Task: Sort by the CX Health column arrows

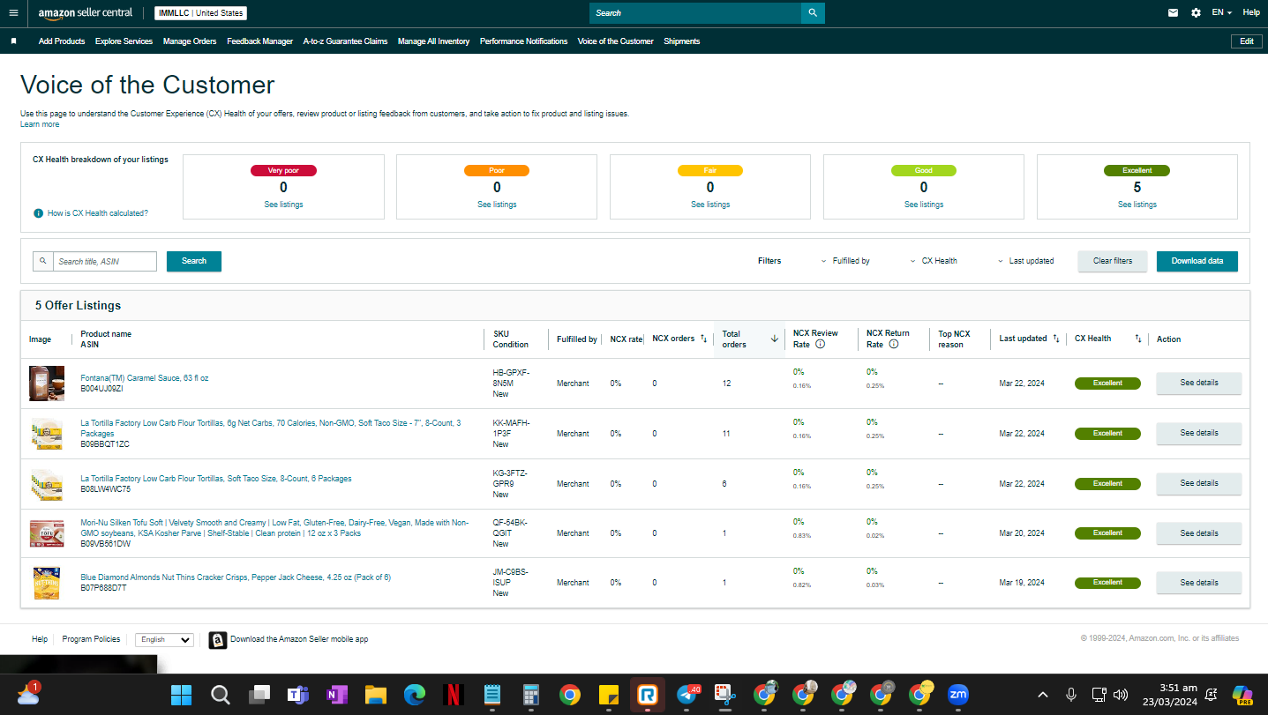Action: point(1138,339)
